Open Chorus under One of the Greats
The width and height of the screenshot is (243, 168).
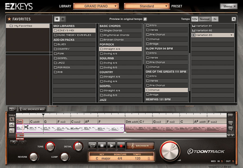point(167,90)
